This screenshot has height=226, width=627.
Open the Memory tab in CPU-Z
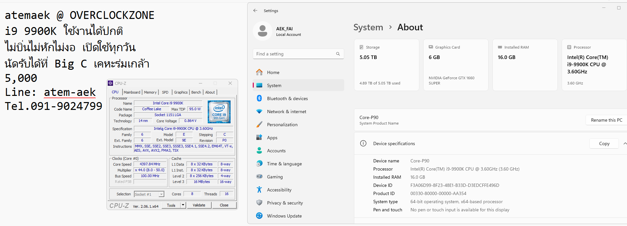(x=150, y=92)
